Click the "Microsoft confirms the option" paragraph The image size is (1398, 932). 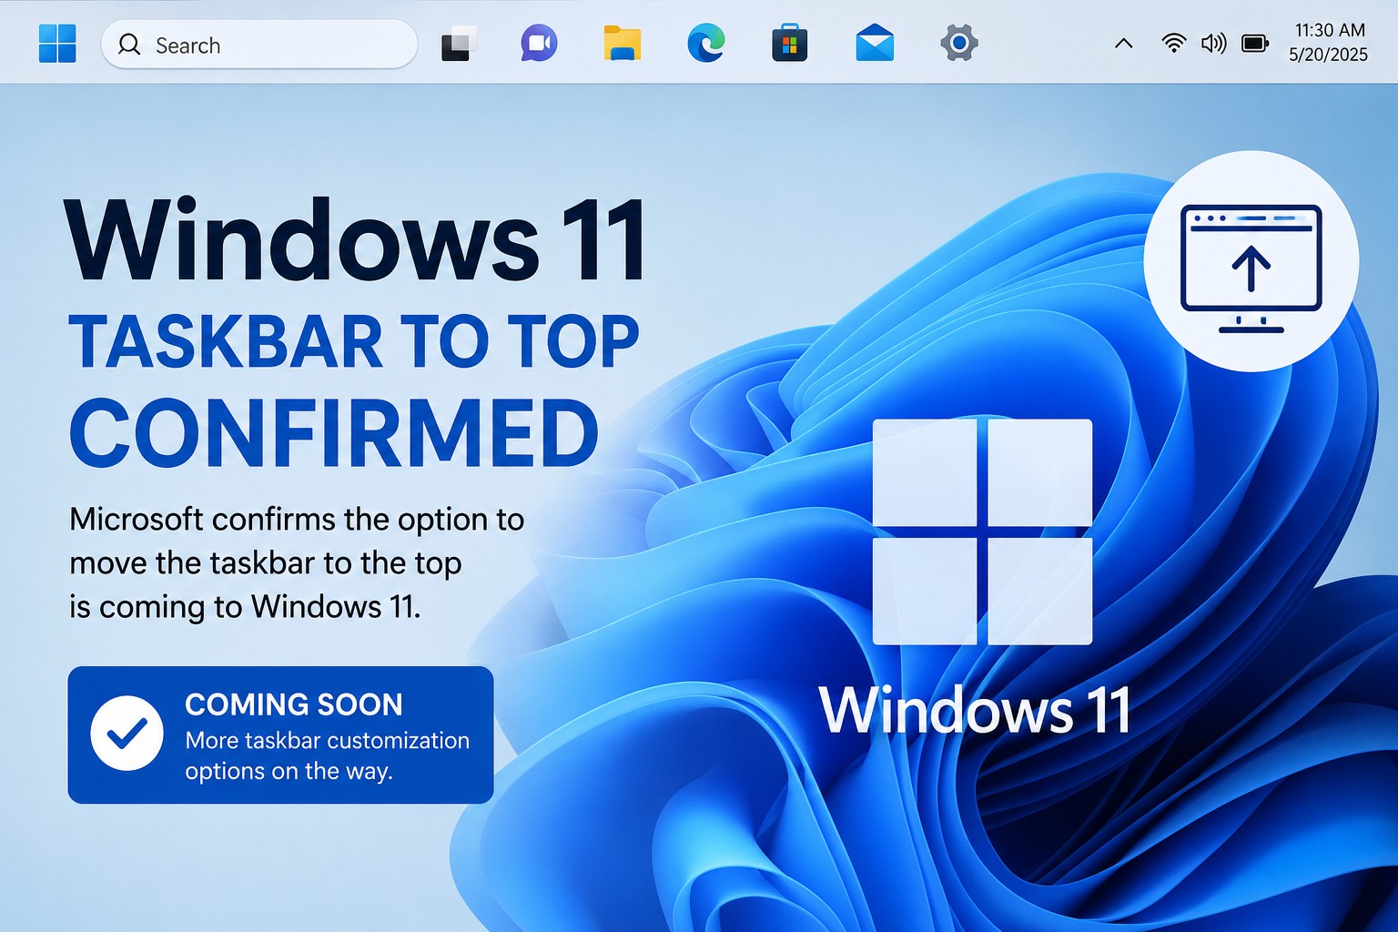297,562
